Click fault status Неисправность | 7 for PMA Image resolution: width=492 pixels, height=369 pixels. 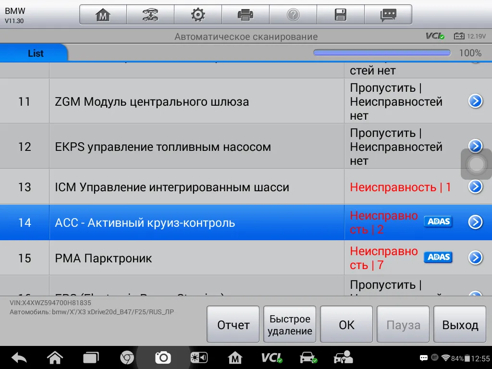pyautogui.click(x=384, y=258)
